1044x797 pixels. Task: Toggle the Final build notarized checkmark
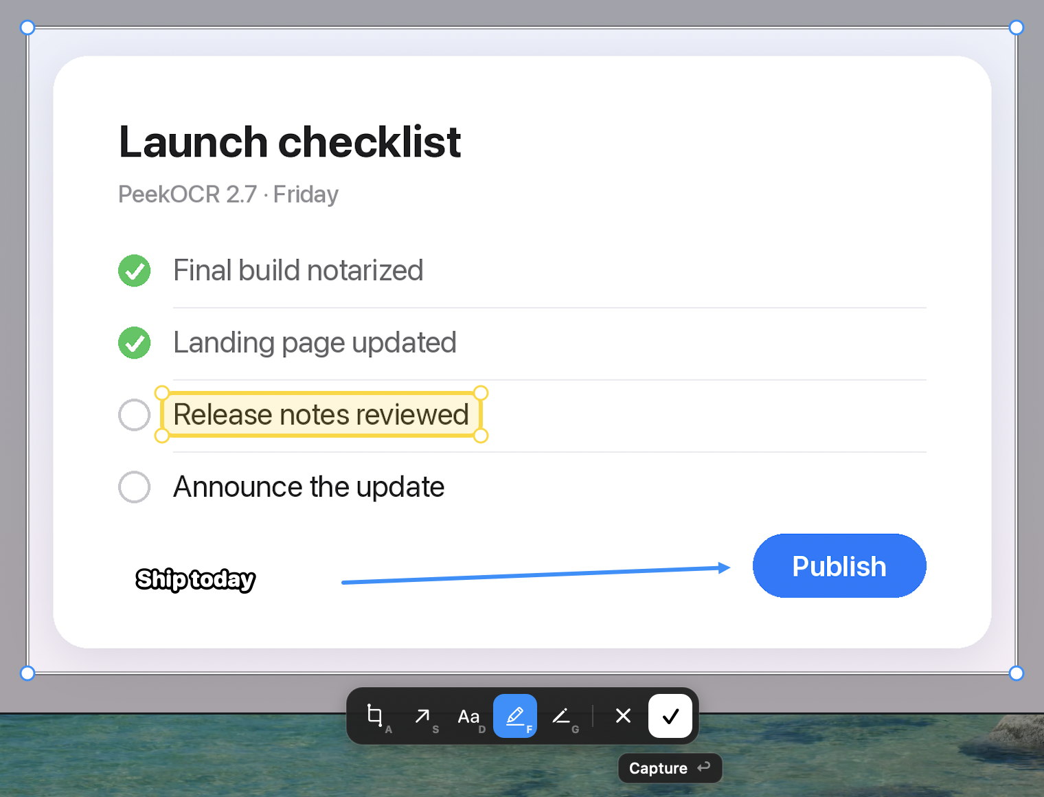click(135, 271)
